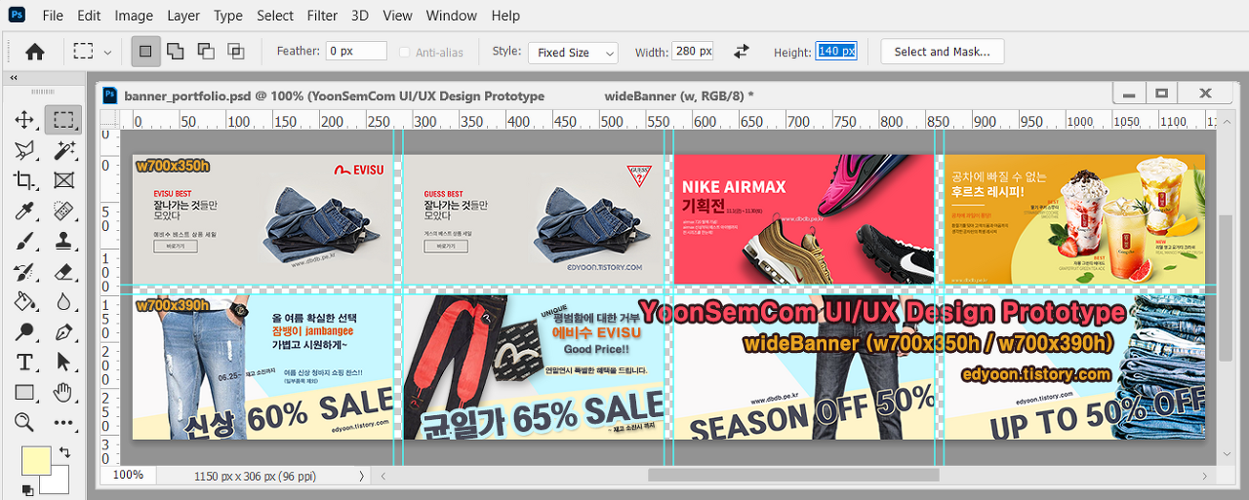Open the Help menu

click(505, 16)
